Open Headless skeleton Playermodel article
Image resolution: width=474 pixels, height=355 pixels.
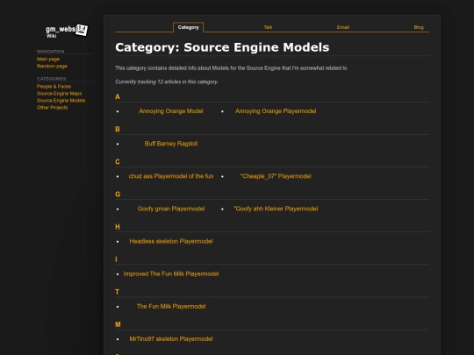pos(171,242)
